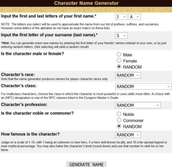This screenshot has width=172, height=167.
Task: Choose RANDOM for noble or commoner
Action: 119,126
